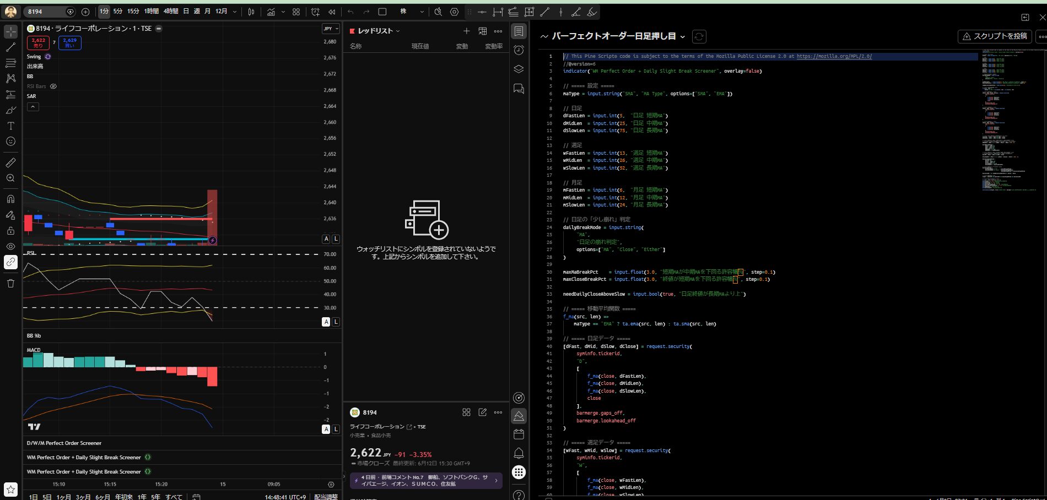The height and width of the screenshot is (500, 1047).
Task: Open the chart patterns tool
Action: point(10,78)
